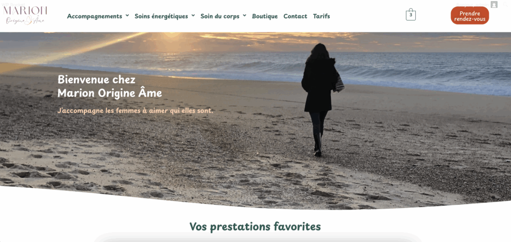Open the Contact page link
511x242 pixels.
(x=295, y=16)
